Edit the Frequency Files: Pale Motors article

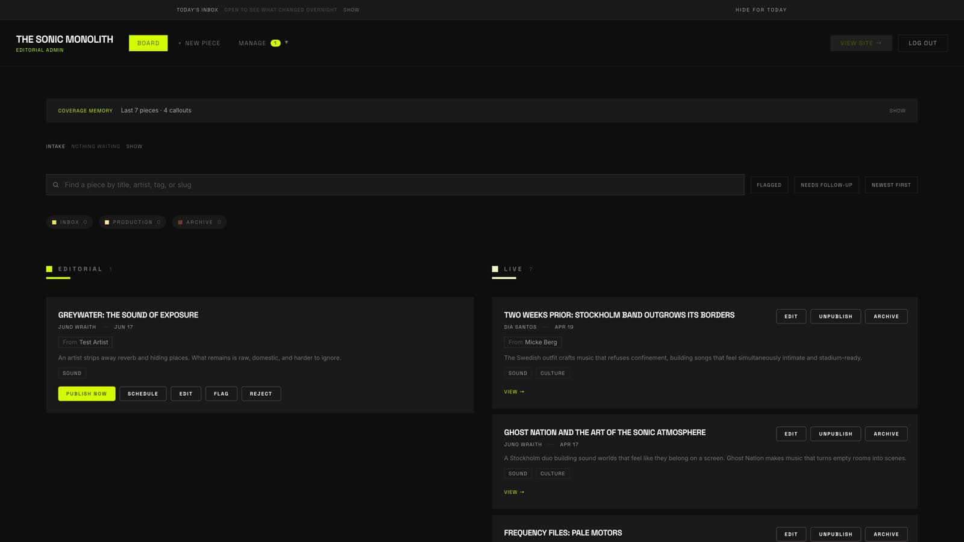coord(791,534)
